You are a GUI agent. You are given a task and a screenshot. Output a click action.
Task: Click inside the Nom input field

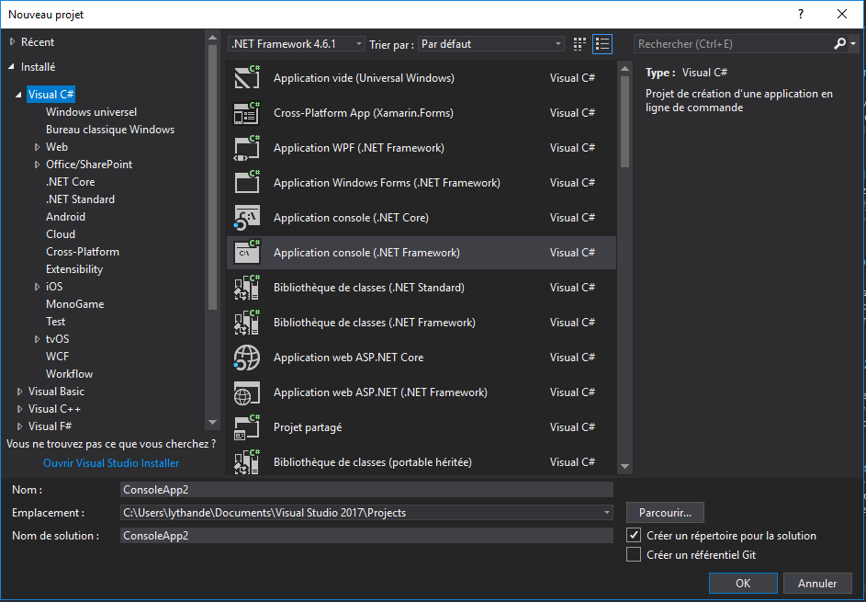click(x=367, y=489)
